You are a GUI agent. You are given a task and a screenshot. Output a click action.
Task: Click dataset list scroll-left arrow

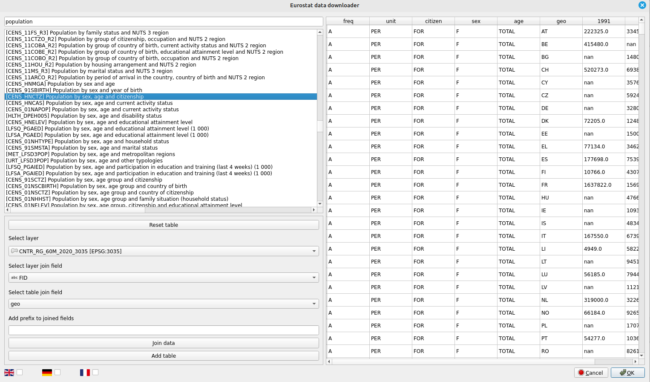[7, 210]
